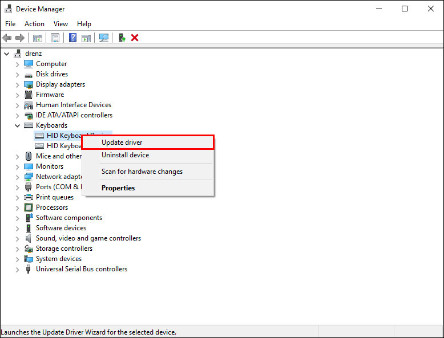Click the Forward arrow toolbar icon
Screen dimensions: 444x338
pos(20,38)
